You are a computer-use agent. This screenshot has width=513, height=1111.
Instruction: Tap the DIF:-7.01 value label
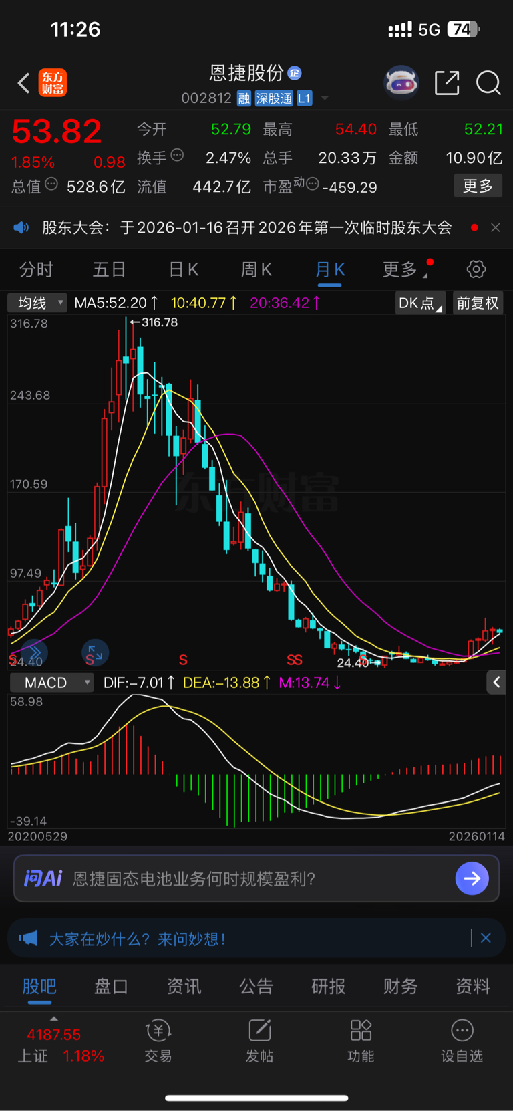[140, 683]
